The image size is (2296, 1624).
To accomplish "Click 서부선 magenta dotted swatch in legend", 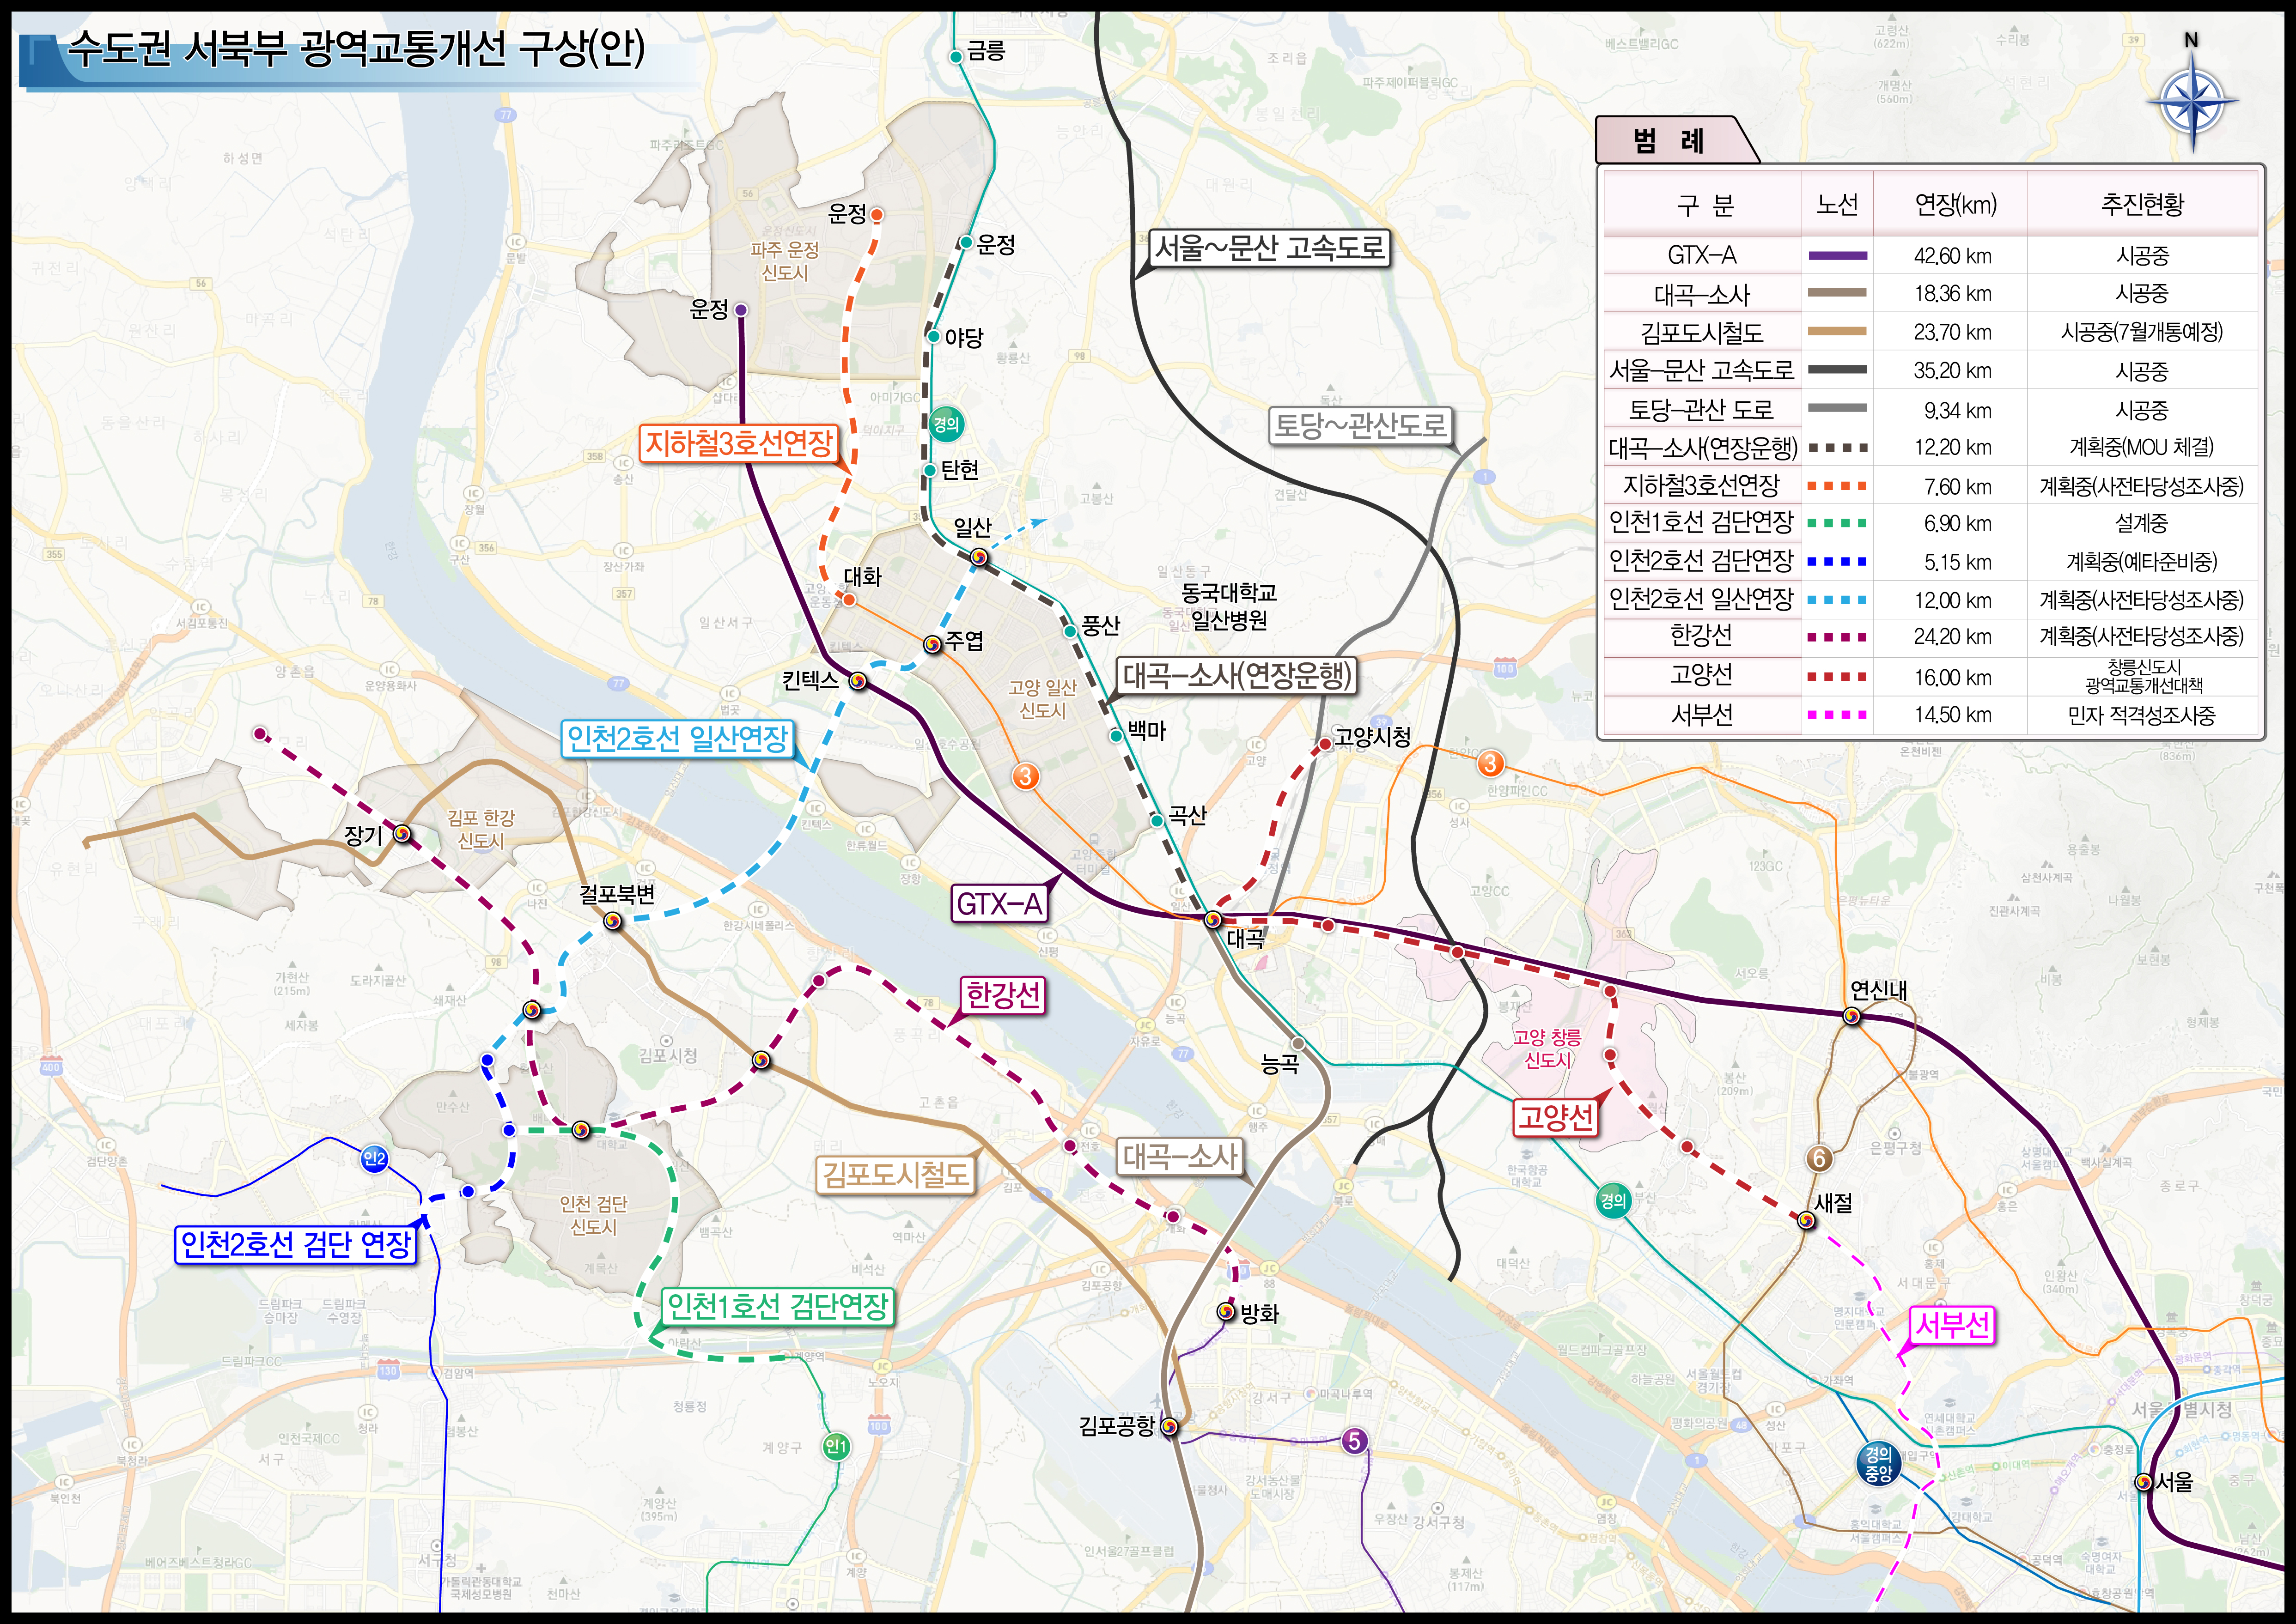I will 1837,715.
